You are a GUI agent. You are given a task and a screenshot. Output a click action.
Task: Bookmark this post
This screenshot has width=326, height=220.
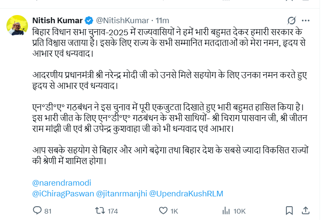(x=290, y=211)
